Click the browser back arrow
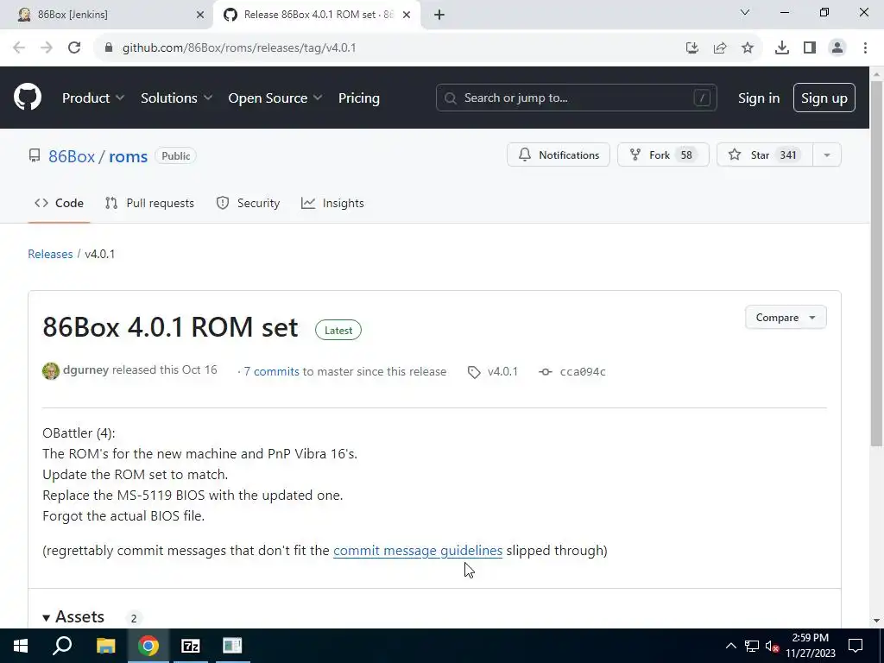 pyautogui.click(x=19, y=47)
